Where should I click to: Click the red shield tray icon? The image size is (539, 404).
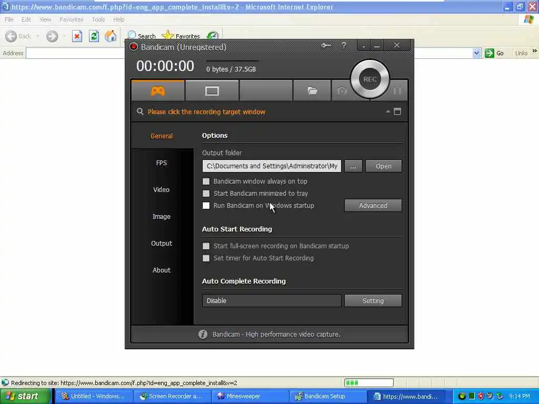(x=481, y=396)
